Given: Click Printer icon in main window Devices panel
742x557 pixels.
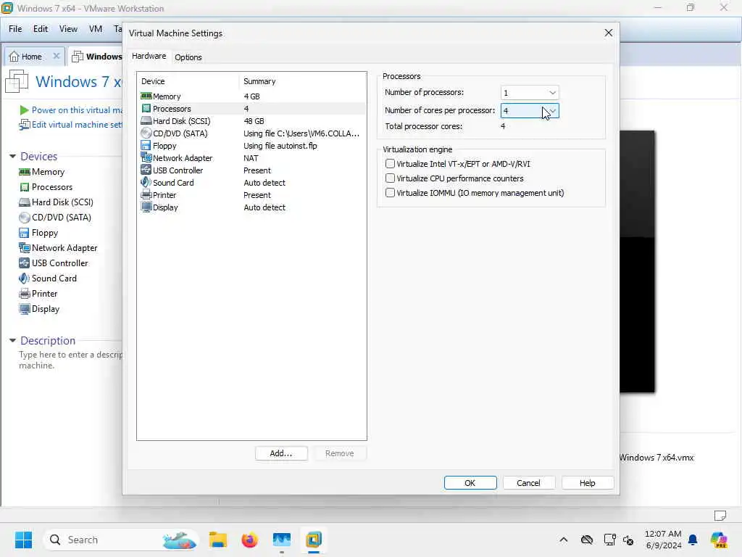Looking at the screenshot, I should click(x=24, y=294).
